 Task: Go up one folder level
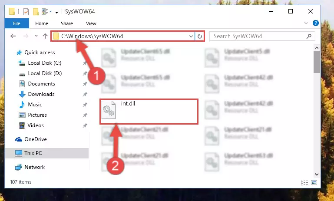(45, 36)
